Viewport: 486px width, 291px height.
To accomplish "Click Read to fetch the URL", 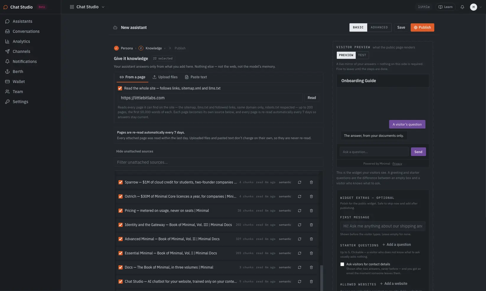I will pos(312,98).
